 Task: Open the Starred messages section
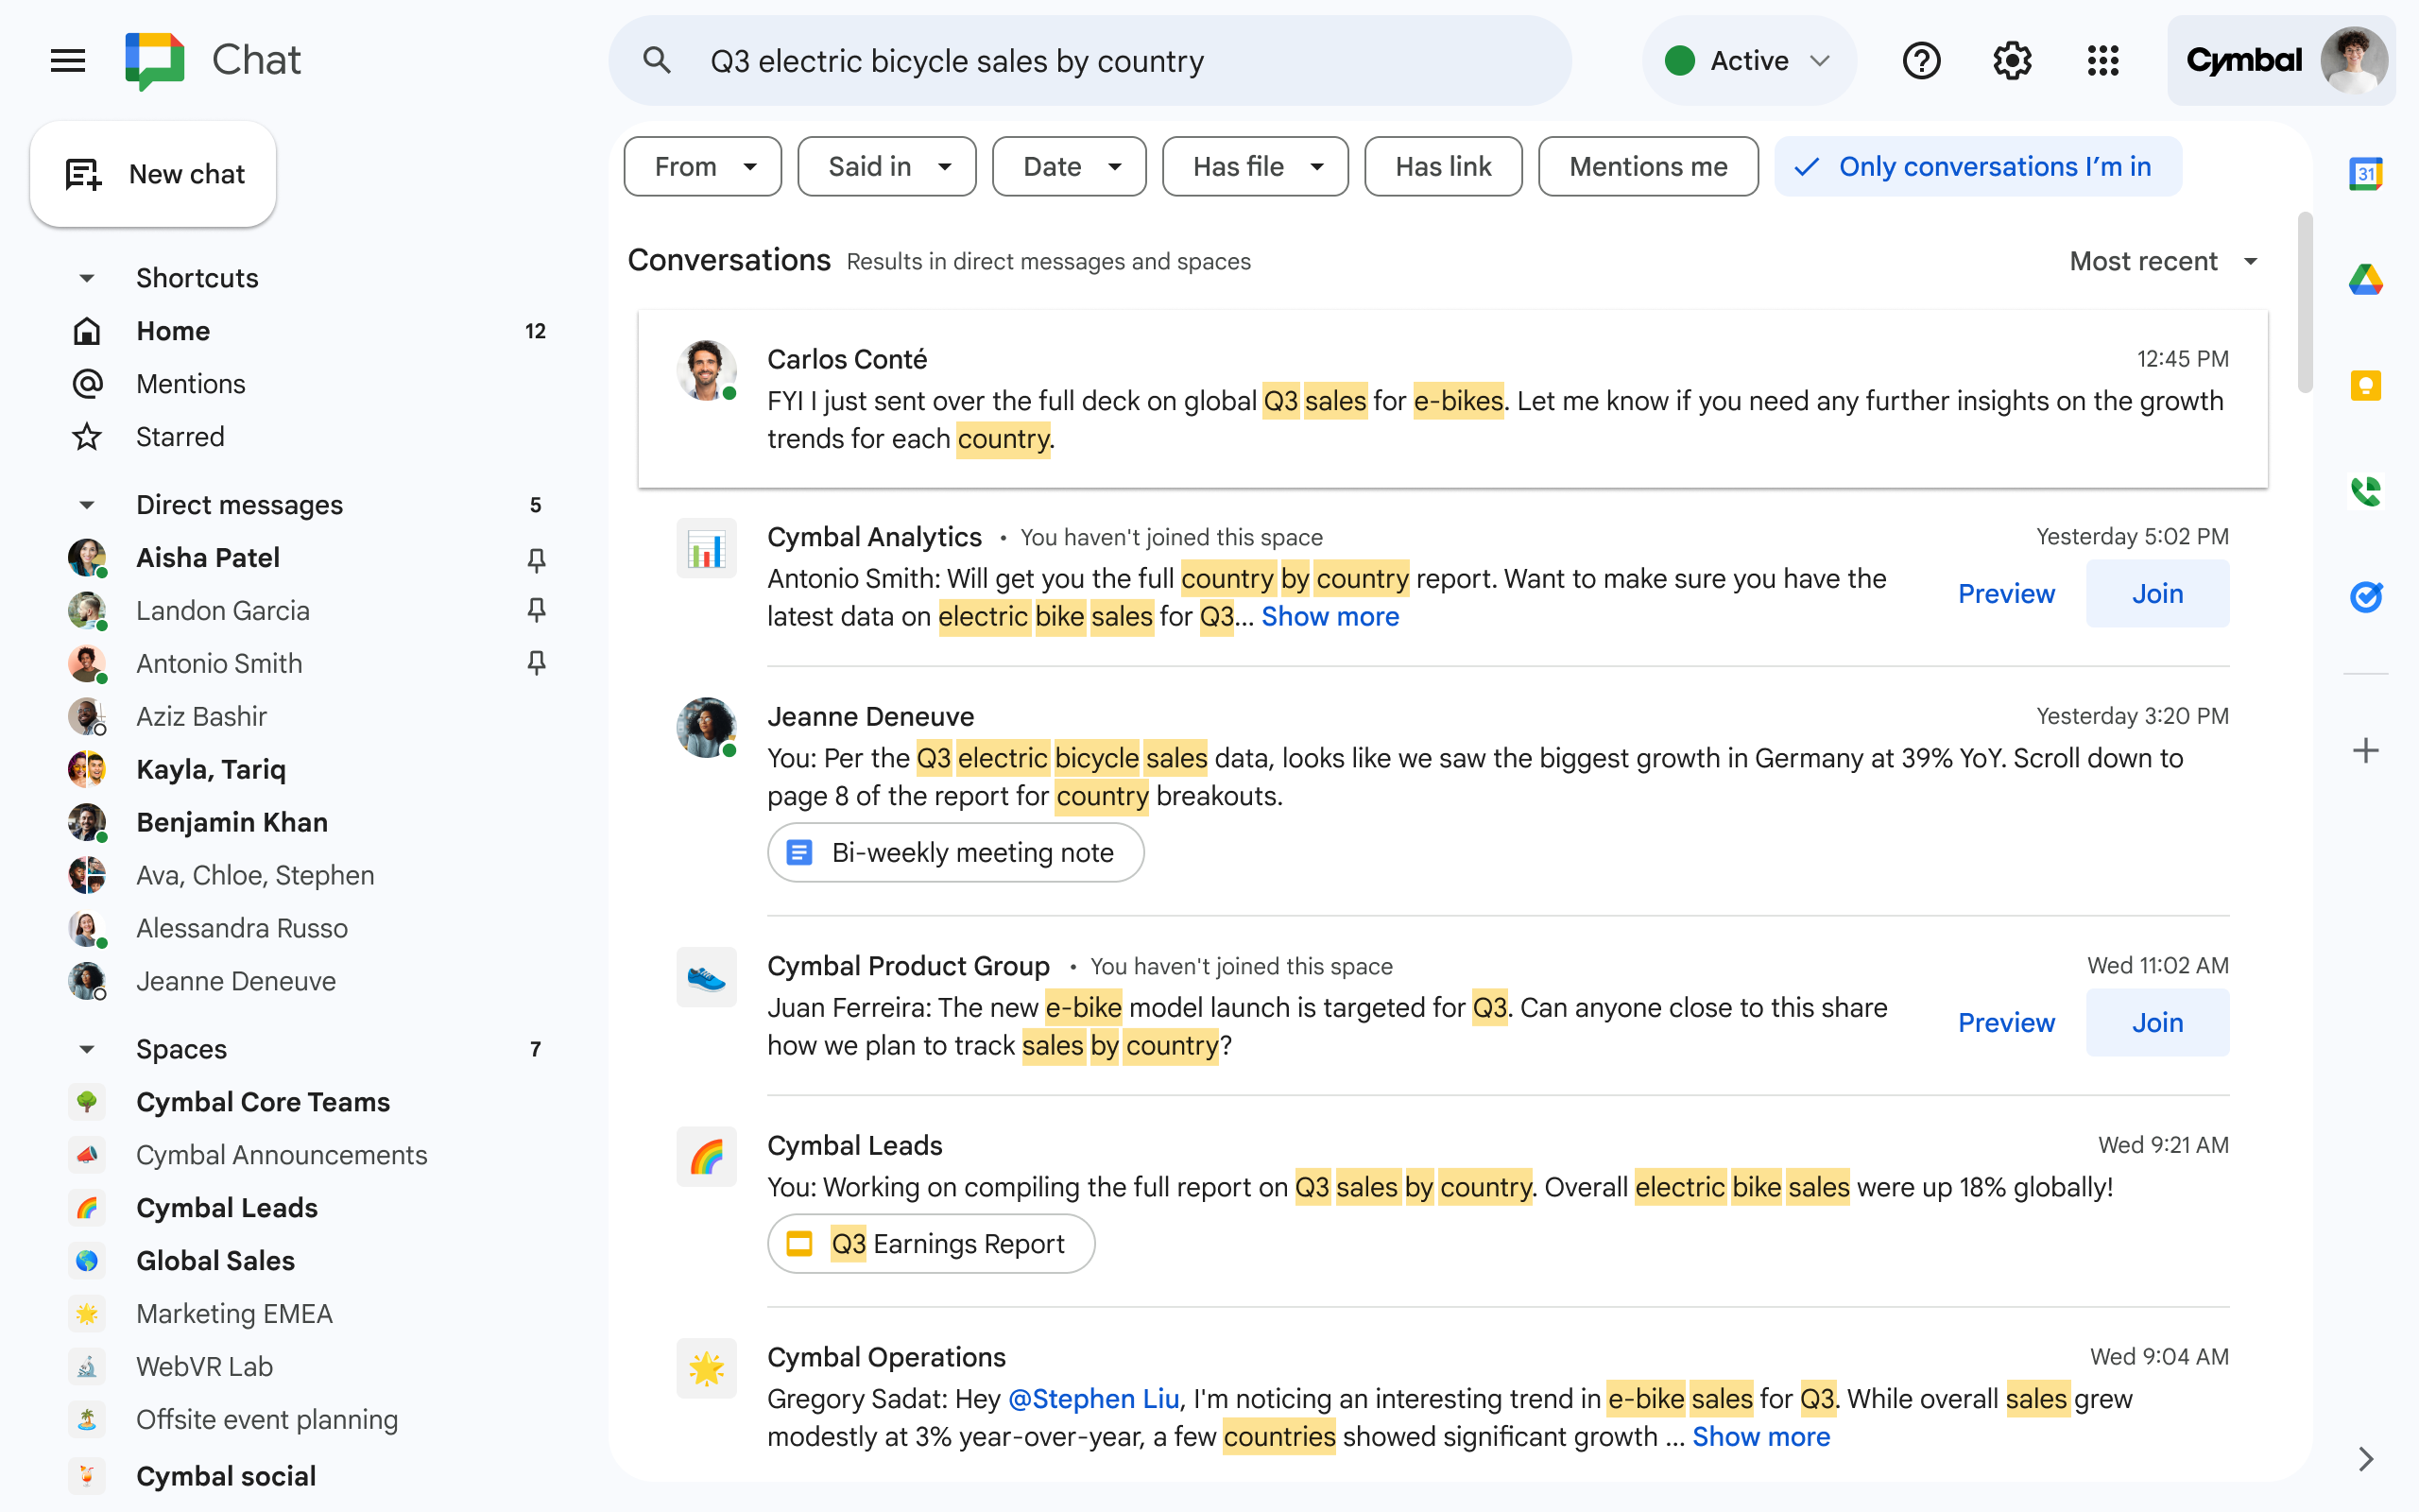(180, 436)
